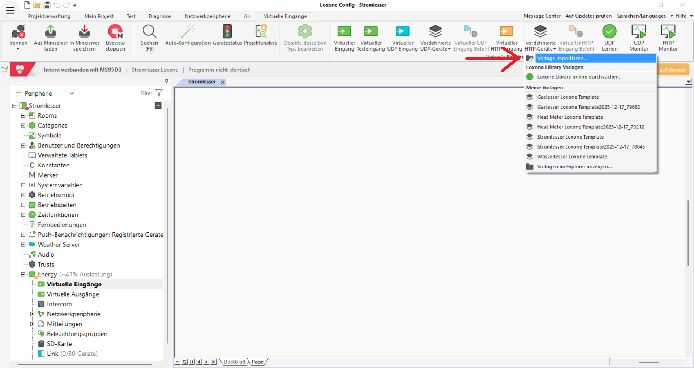The height and width of the screenshot is (368, 694).
Task: Collapse all tree nodes with minus button
Action: tap(158, 106)
